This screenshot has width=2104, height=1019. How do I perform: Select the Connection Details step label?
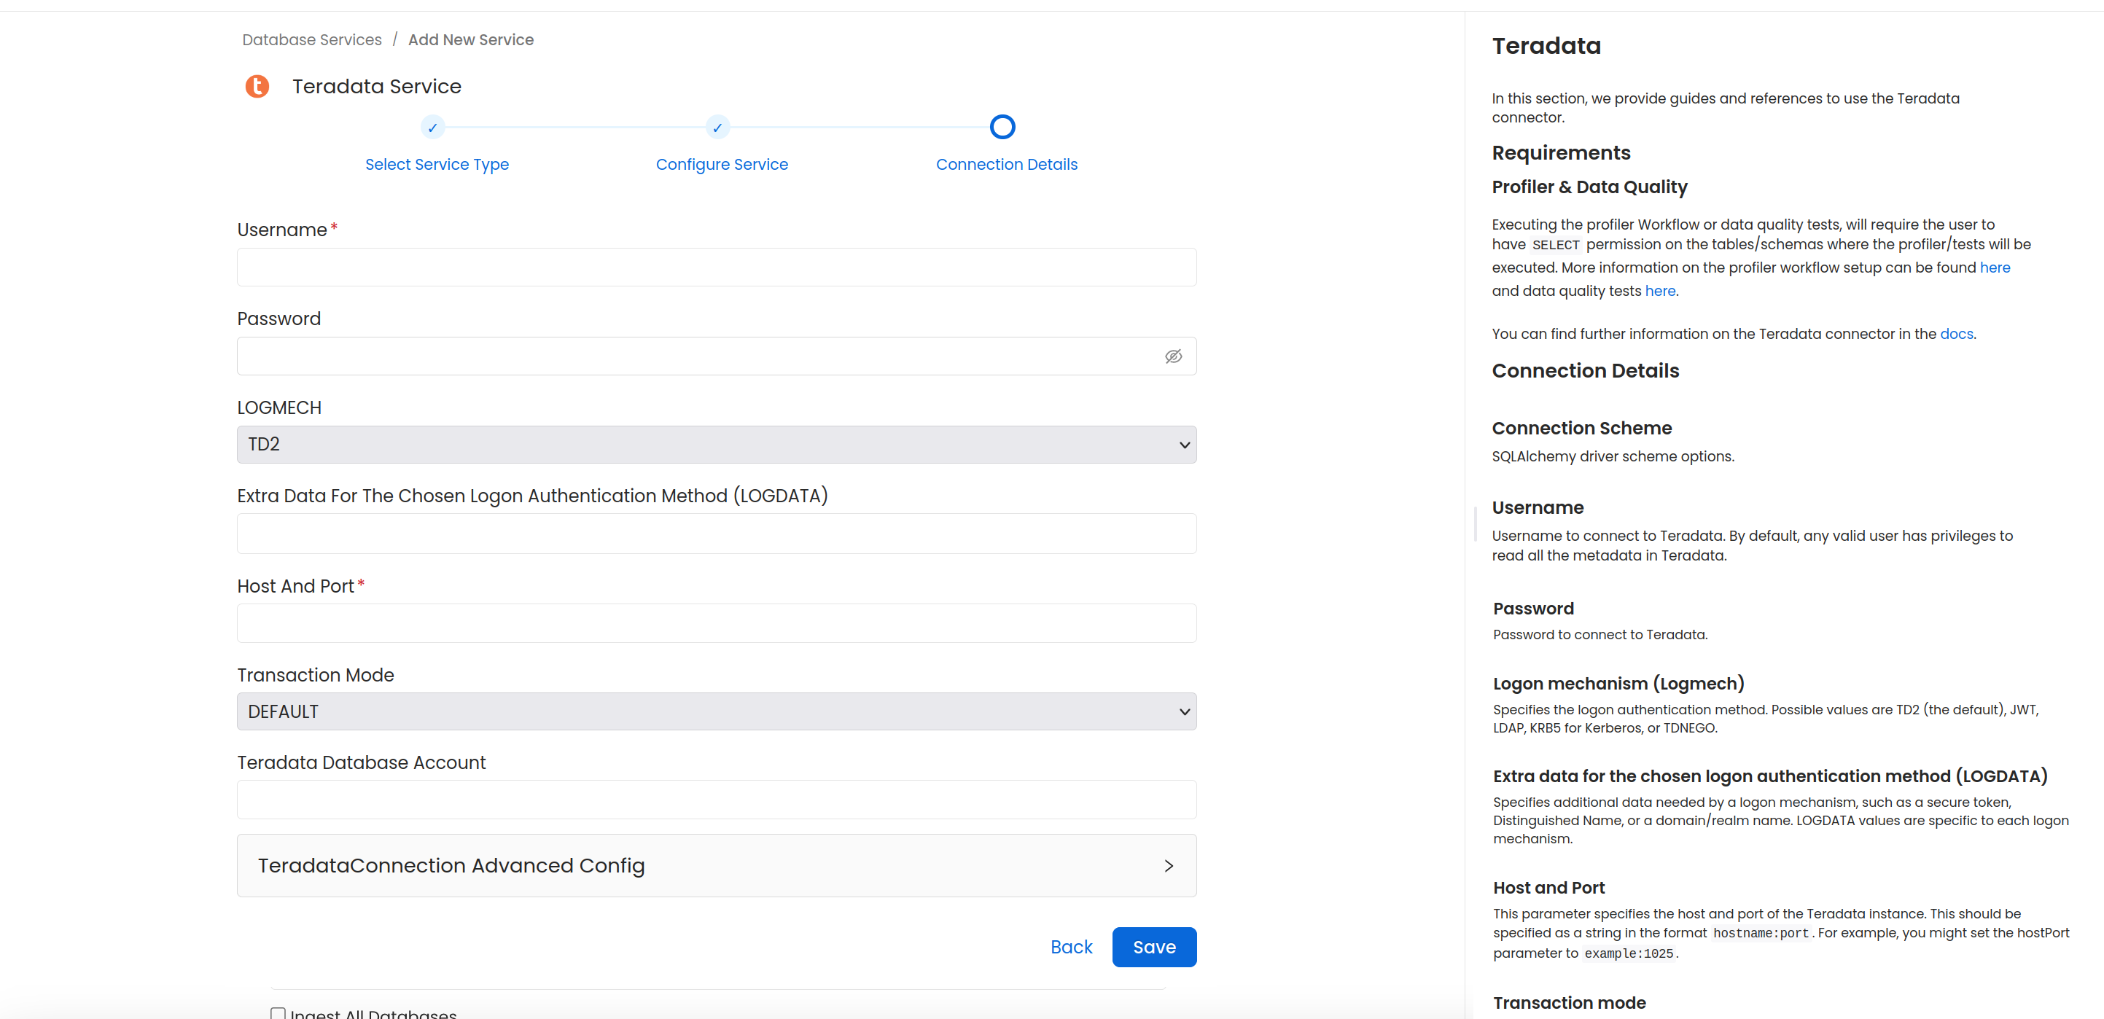point(1006,164)
